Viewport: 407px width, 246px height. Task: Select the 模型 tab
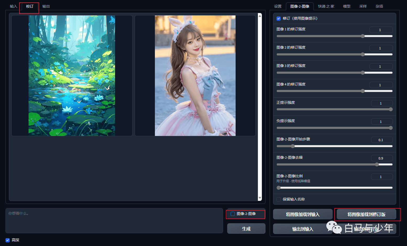click(x=347, y=6)
